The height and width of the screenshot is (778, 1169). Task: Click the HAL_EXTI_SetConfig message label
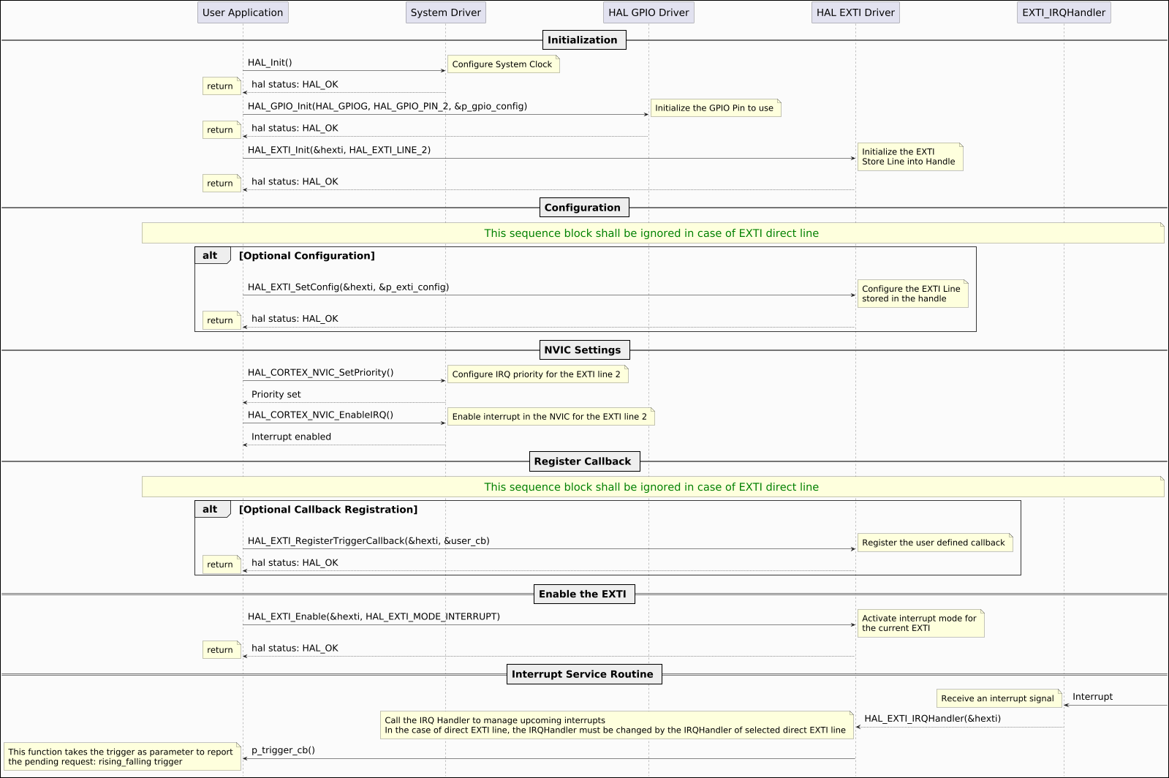[349, 287]
